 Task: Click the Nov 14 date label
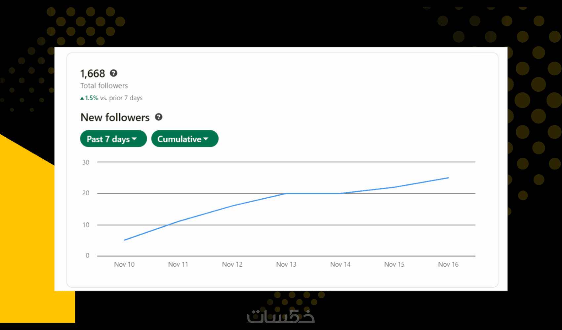(x=340, y=264)
